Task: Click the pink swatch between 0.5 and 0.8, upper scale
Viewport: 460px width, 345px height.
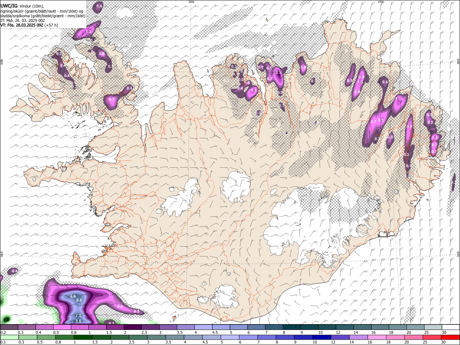Action: click(62, 327)
